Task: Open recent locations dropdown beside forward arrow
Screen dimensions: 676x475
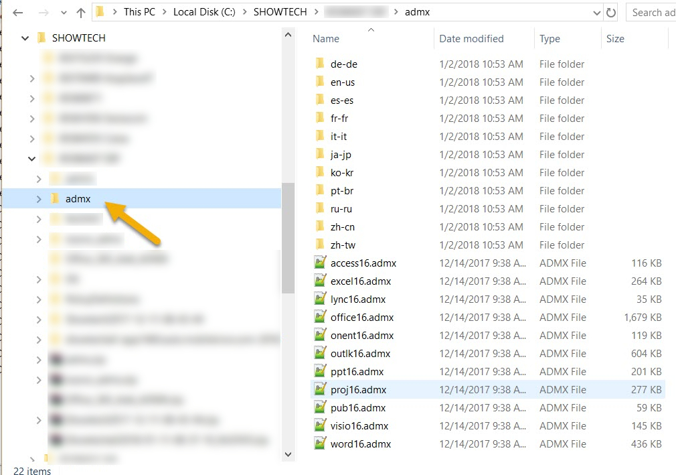Action: [63, 11]
